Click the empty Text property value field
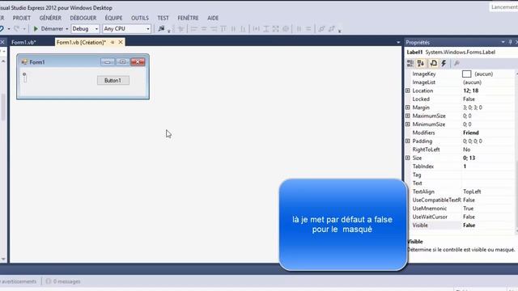This screenshot has height=291, width=518. coord(488,183)
